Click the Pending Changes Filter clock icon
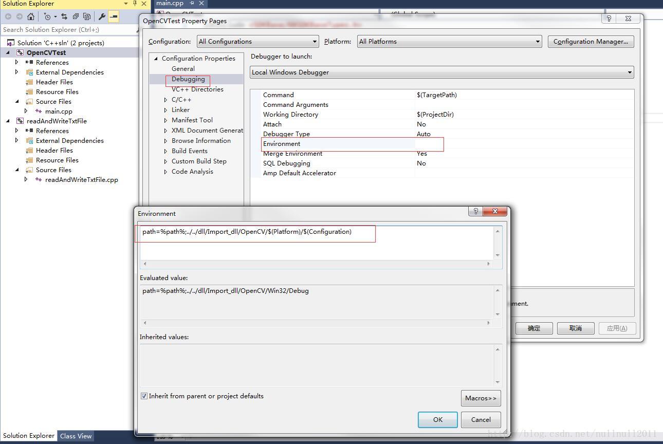 click(x=47, y=16)
